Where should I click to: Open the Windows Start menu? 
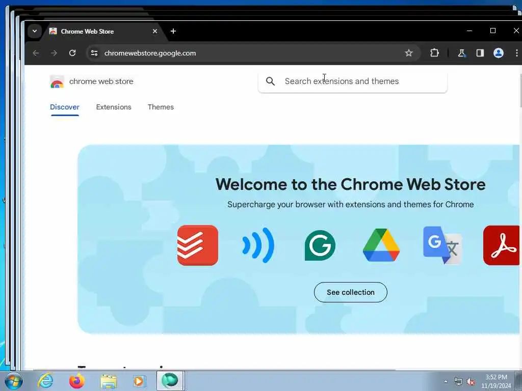[x=13, y=381]
